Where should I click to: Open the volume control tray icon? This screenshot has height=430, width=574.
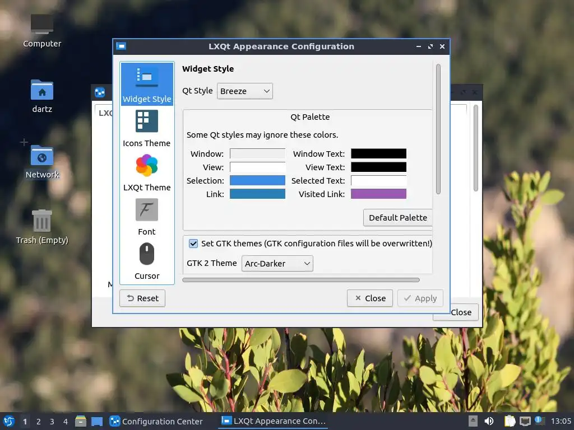[489, 421]
